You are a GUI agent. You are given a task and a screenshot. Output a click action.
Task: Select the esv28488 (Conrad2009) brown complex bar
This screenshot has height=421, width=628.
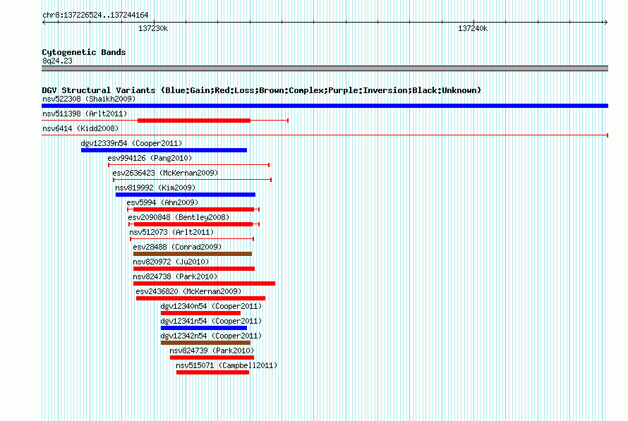(x=193, y=254)
